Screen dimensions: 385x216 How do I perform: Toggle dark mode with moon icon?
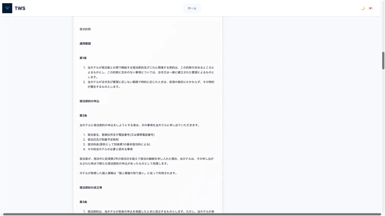pyautogui.click(x=363, y=8)
